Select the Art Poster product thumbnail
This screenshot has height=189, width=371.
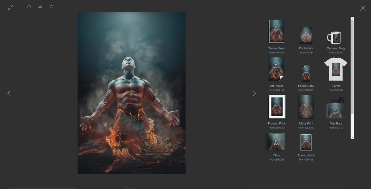[x=277, y=69]
